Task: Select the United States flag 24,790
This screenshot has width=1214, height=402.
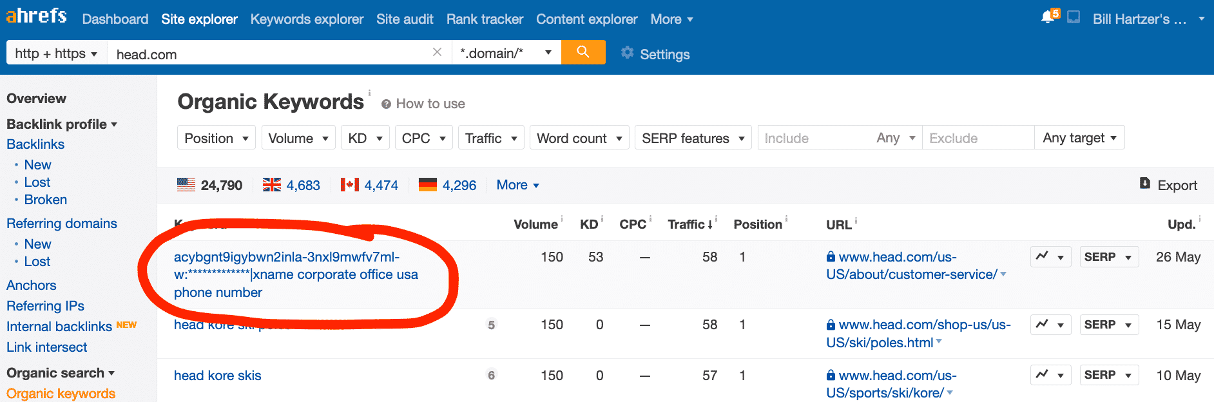Action: click(x=186, y=185)
